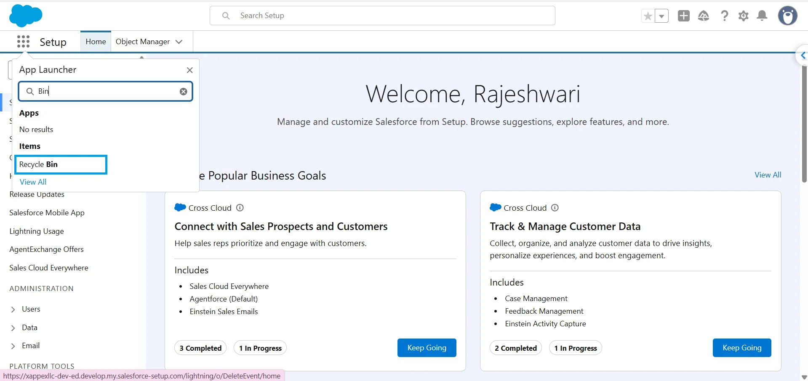The image size is (808, 381).
Task: Open the Help question mark icon
Action: point(724,16)
